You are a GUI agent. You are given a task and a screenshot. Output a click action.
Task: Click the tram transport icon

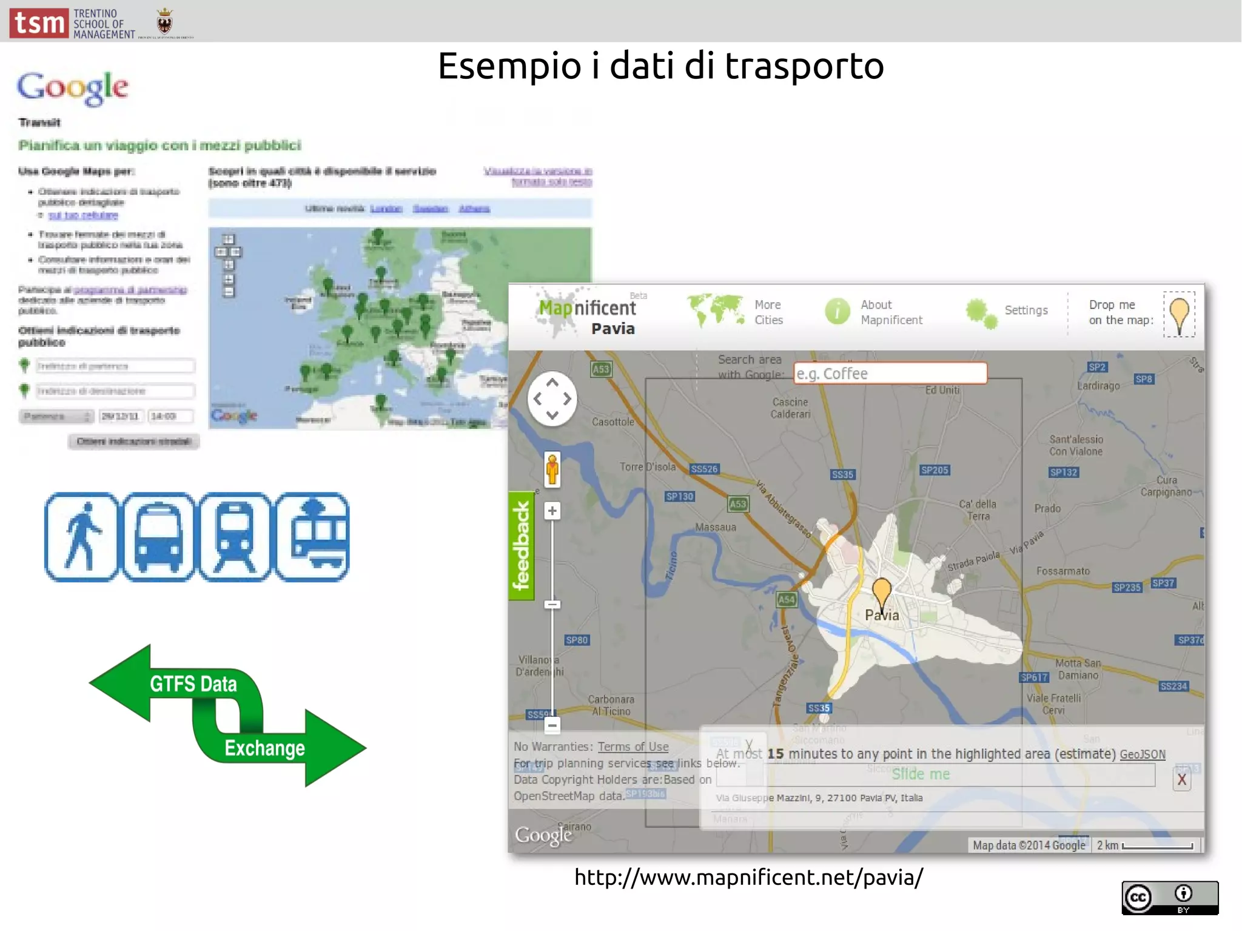point(312,537)
